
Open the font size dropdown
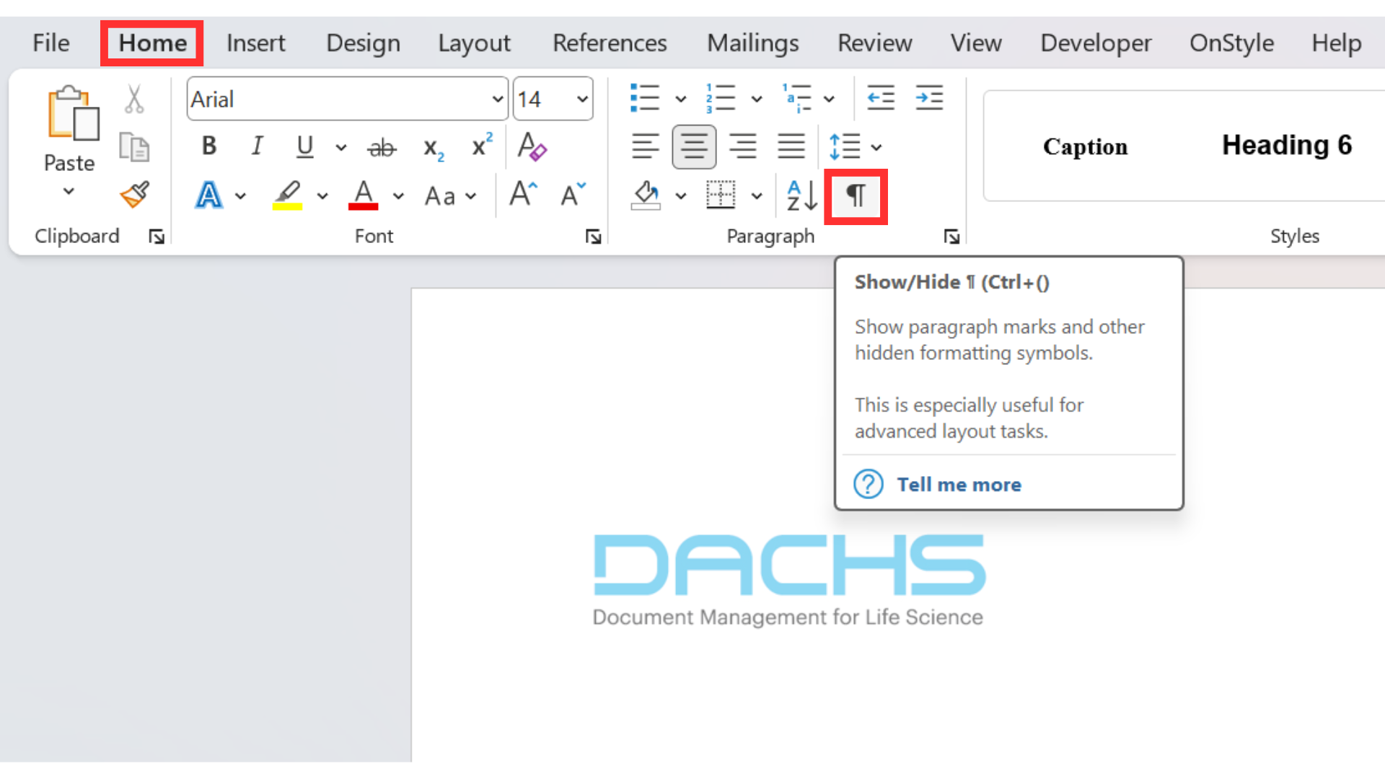[581, 99]
